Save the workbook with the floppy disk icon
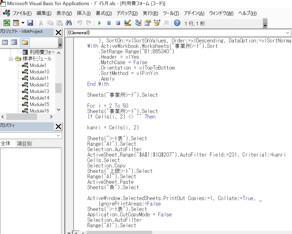 click(x=30, y=23)
